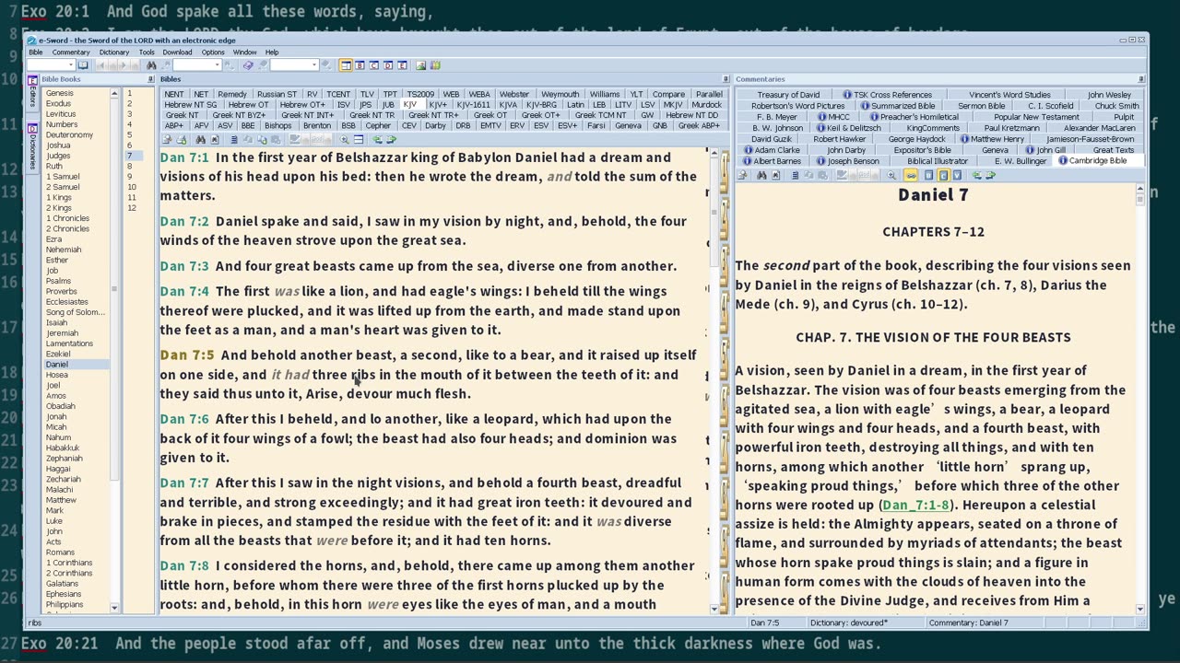
Task: Follow the Dan_7:1-8 reference link
Action: point(914,505)
